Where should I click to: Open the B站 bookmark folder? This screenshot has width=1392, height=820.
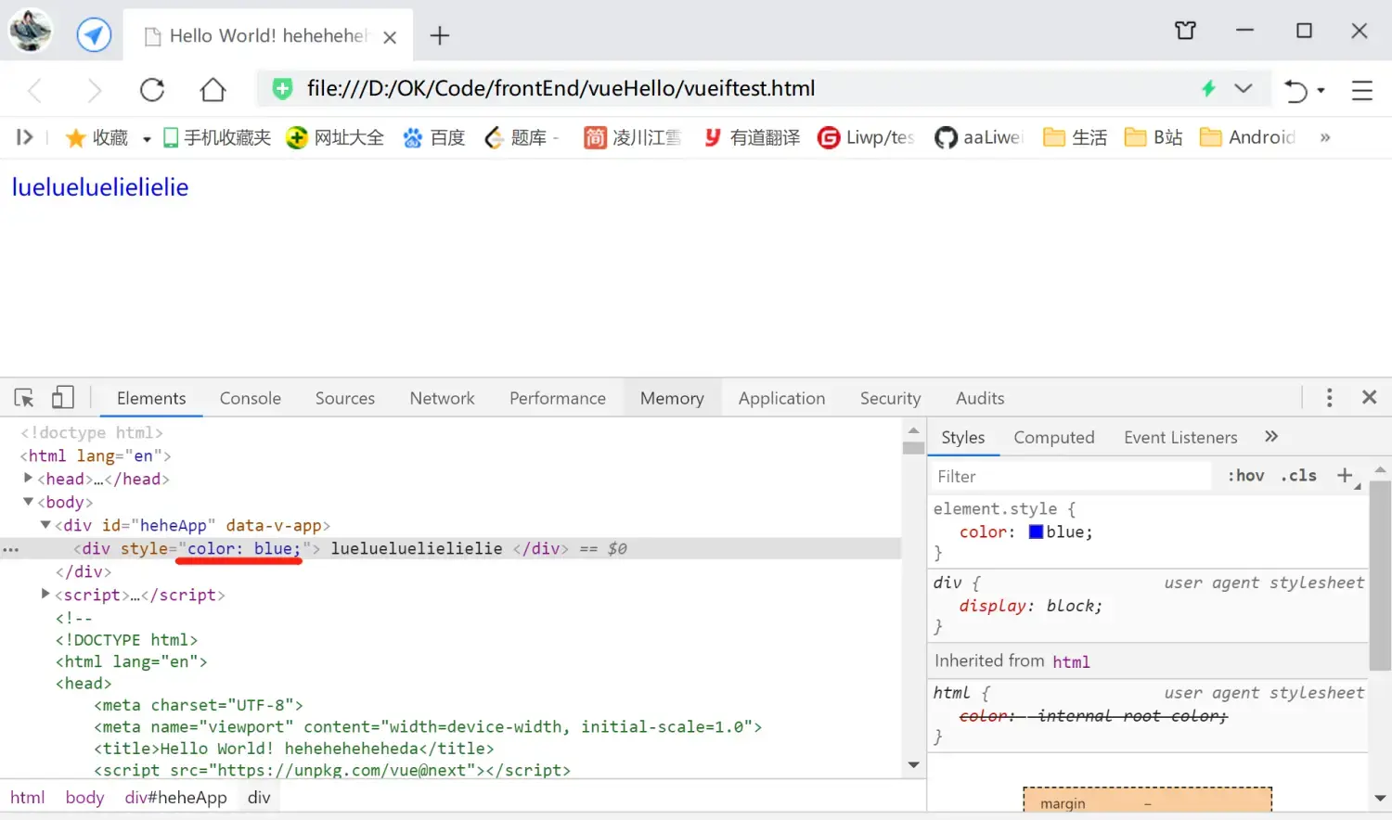pyautogui.click(x=1154, y=137)
